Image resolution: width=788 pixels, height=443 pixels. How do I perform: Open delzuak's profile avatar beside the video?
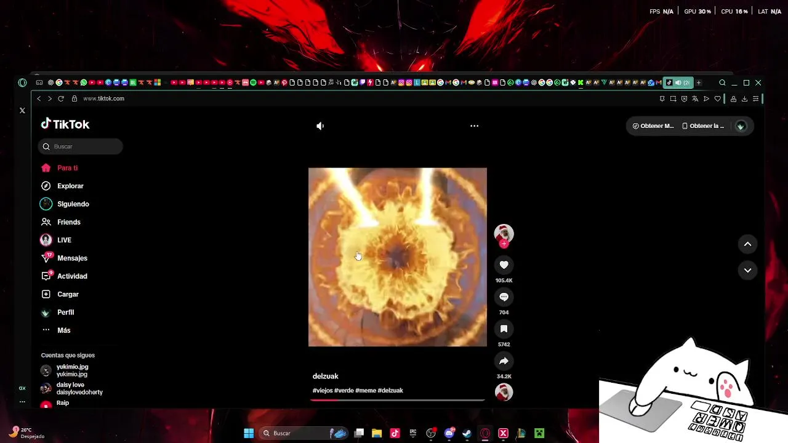pos(504,233)
